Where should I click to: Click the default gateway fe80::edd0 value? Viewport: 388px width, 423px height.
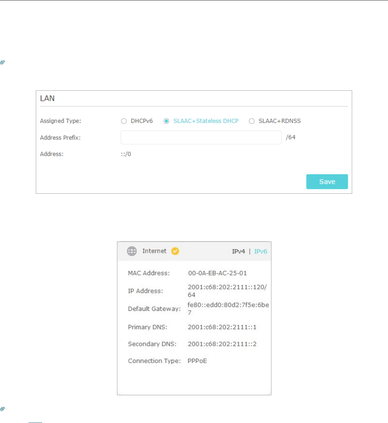pos(228,309)
